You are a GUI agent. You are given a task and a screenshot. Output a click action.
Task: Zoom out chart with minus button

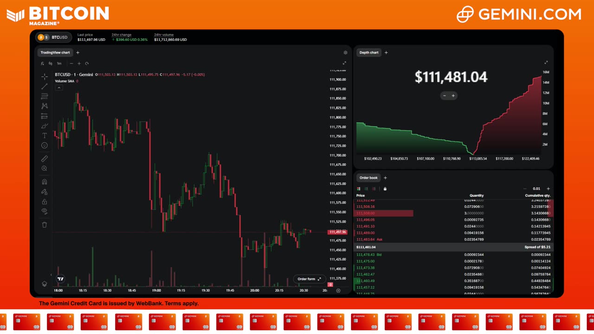[x=71, y=64]
